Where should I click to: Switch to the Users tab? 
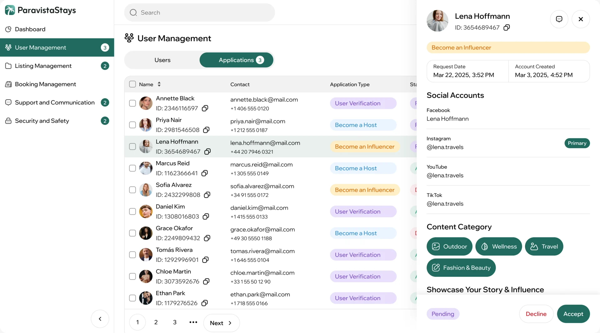(162, 60)
